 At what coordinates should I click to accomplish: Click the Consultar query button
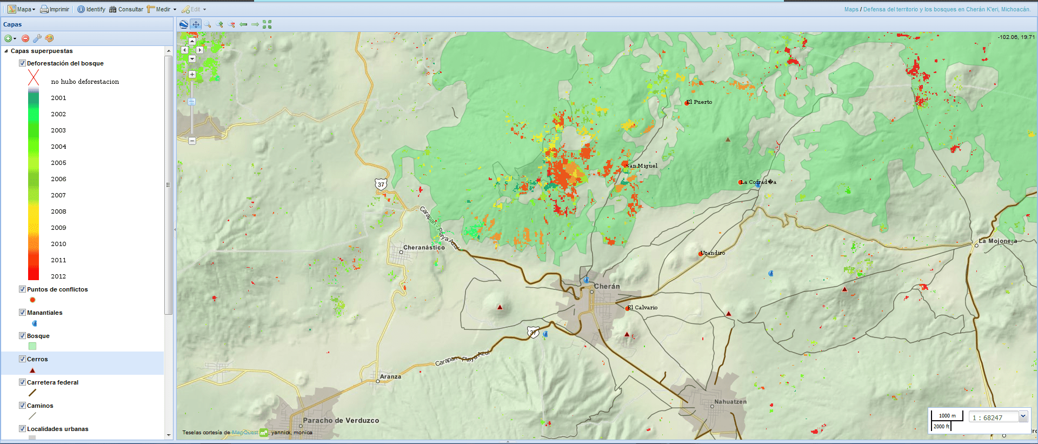point(126,9)
